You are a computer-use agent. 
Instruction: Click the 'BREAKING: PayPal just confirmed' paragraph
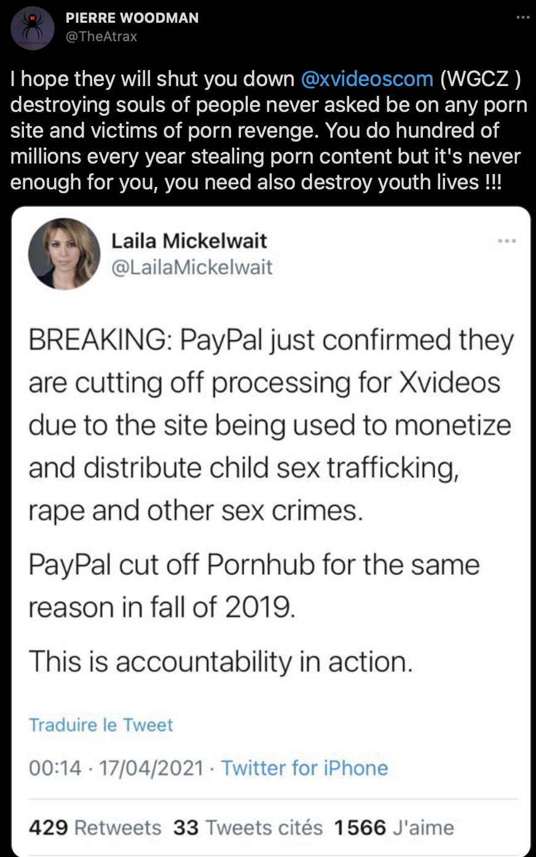[x=270, y=425]
